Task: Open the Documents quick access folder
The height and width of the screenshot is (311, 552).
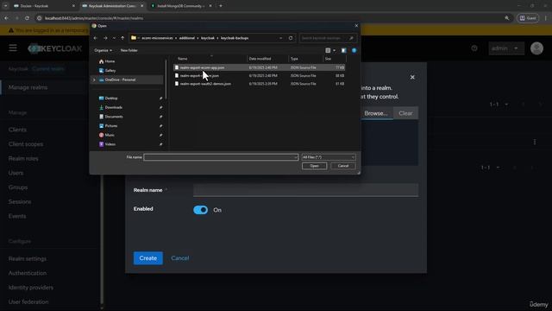Action: pyautogui.click(x=114, y=117)
